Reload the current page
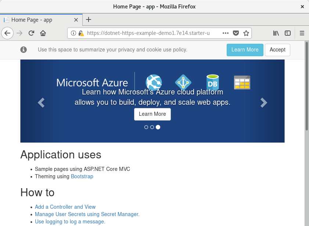The image size is (309, 226). (31, 33)
